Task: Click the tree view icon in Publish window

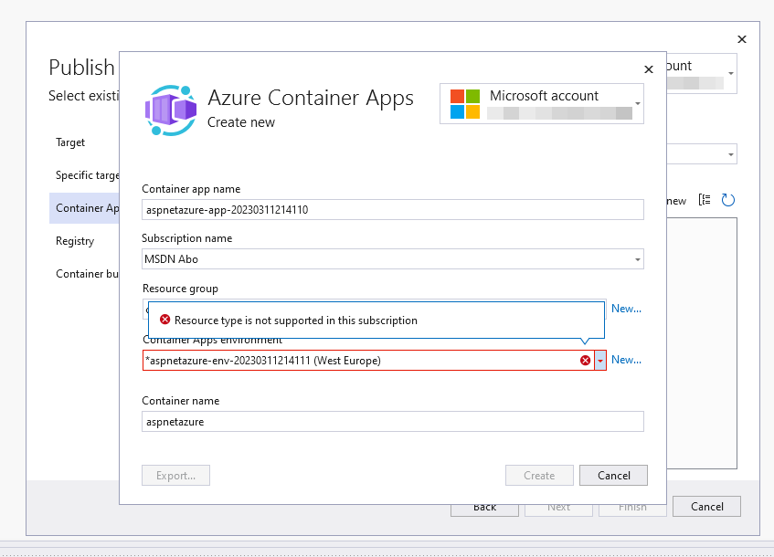Action: click(x=705, y=200)
